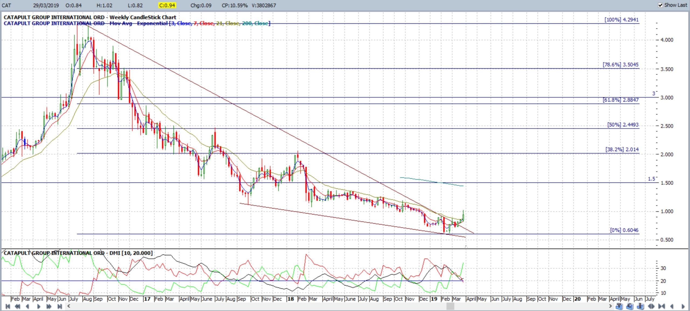Click the horizontal scrollbar right chevron
690x311 pixels.
pos(610,306)
